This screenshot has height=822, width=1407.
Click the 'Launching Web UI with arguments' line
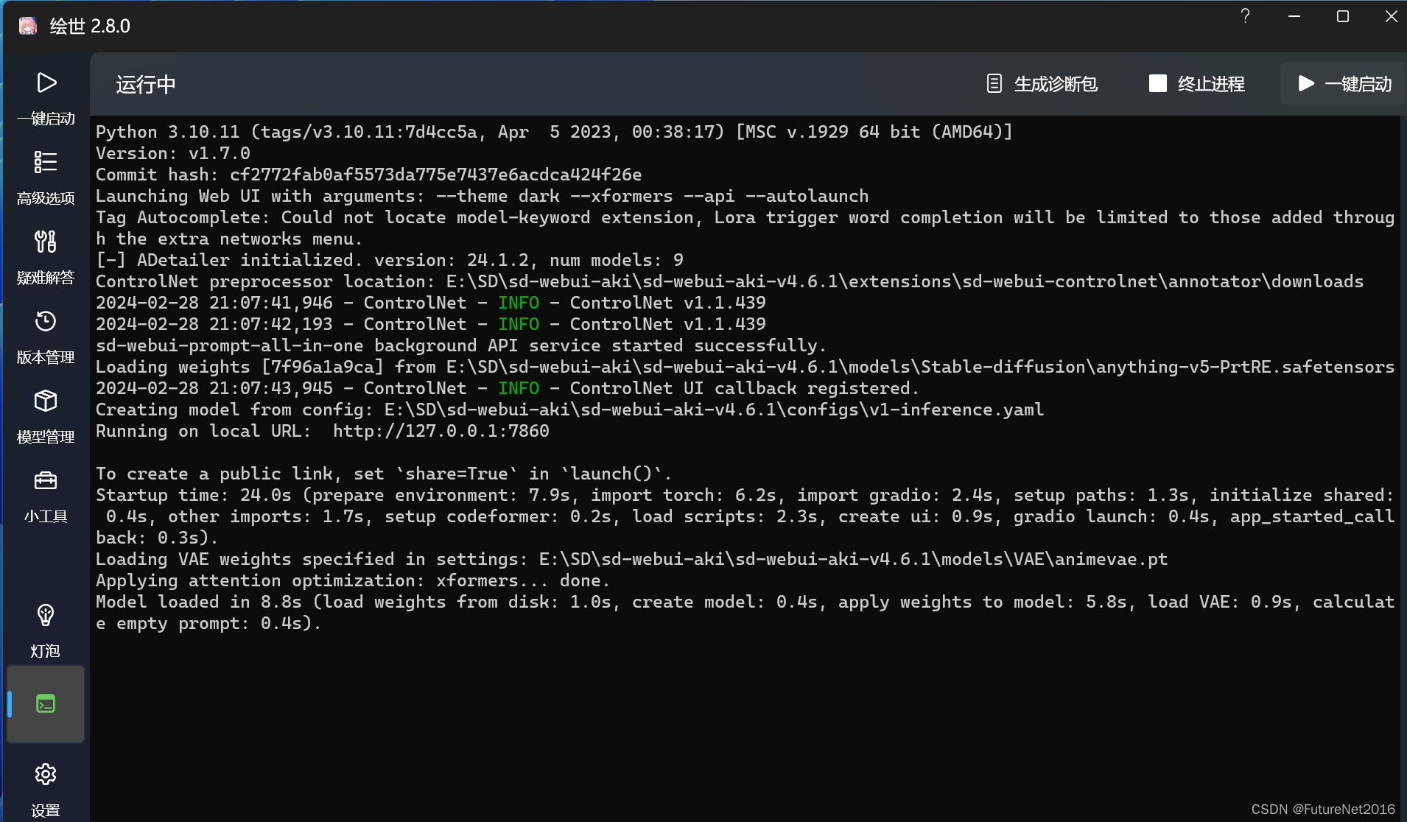pyautogui.click(x=482, y=196)
